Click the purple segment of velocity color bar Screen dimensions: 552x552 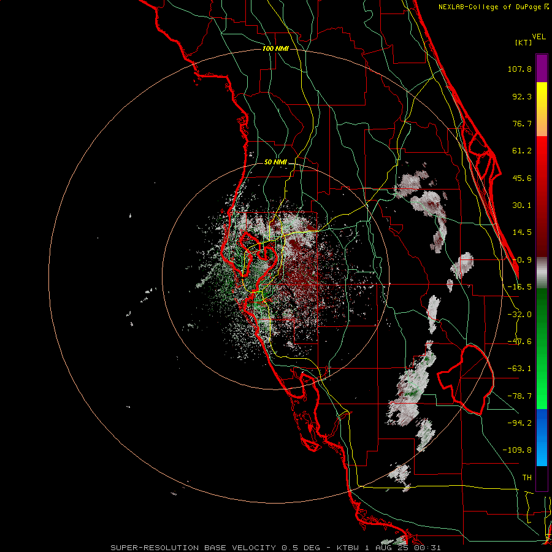[542, 68]
